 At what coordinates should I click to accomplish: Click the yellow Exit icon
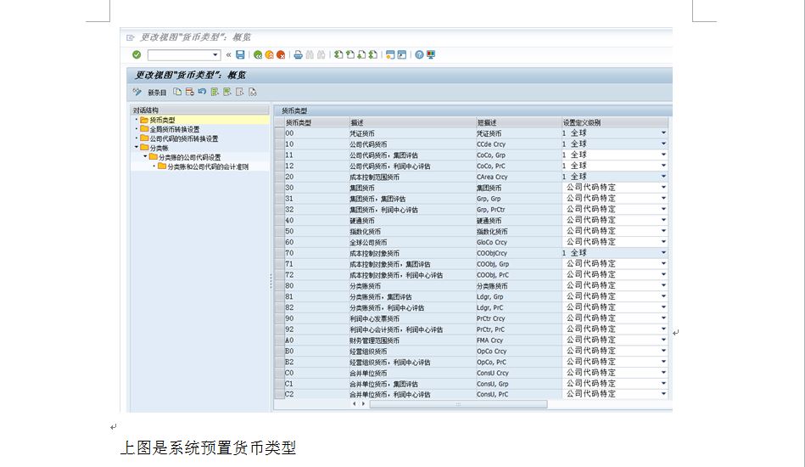269,54
